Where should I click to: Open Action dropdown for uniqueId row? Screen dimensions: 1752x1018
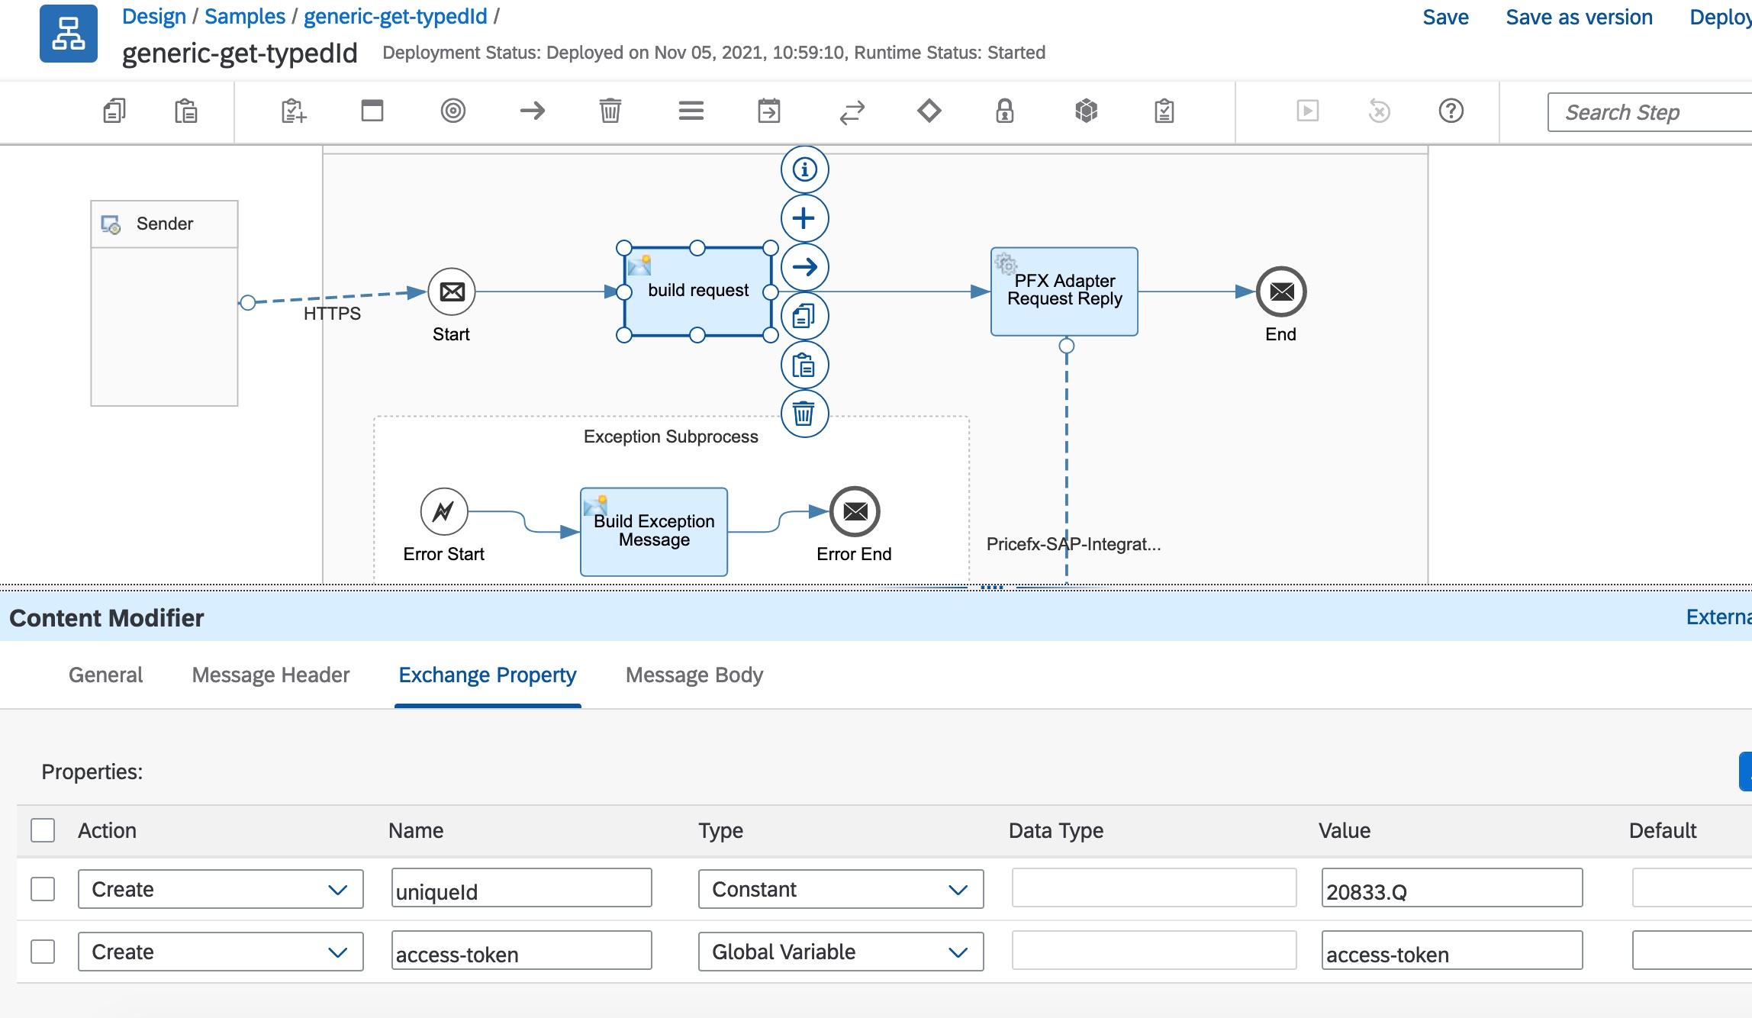coord(220,889)
